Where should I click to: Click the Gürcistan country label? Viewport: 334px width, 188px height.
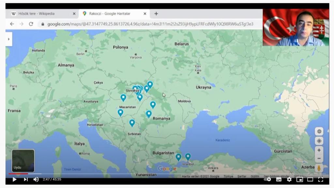(283, 151)
